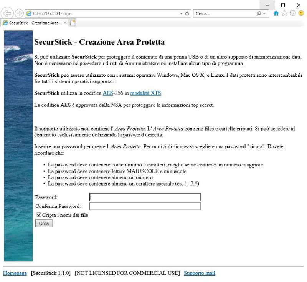Click the ocean banner image

(18, 146)
